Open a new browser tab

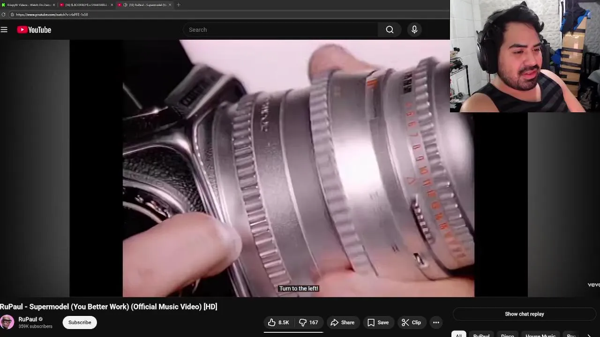pyautogui.click(x=179, y=5)
